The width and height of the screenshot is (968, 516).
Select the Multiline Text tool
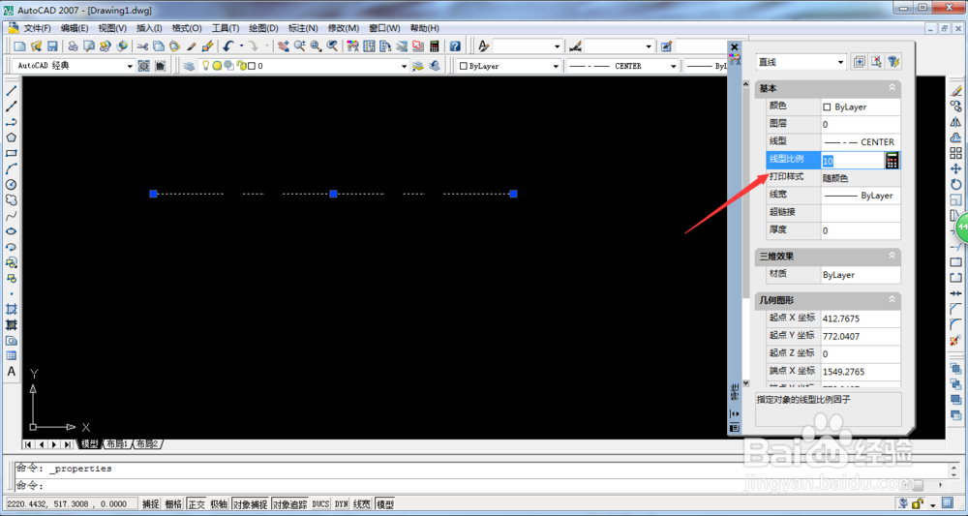coord(11,372)
